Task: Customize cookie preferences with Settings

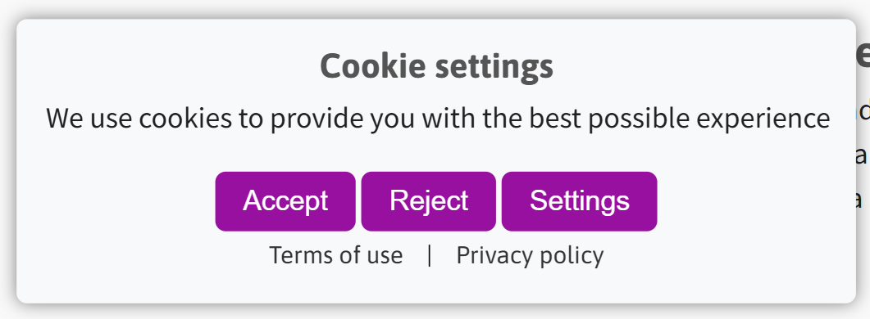Action: tap(579, 201)
